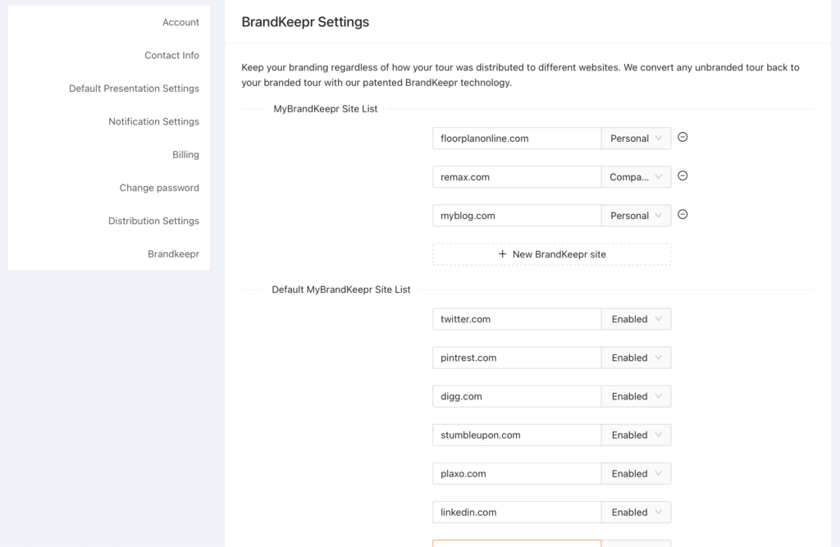Open the Enabled dropdown for twitter.com

pyautogui.click(x=636, y=318)
